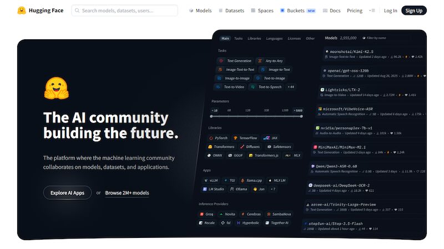Click the Transformers library icon

point(210,147)
